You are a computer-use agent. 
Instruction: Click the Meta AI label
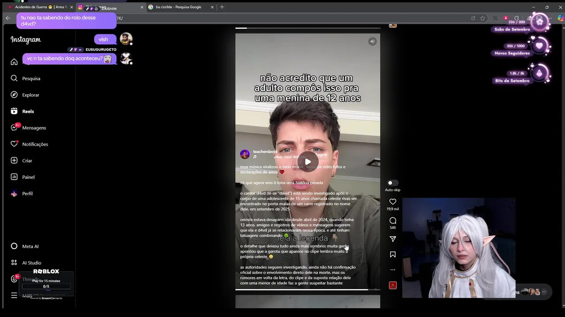click(30, 247)
